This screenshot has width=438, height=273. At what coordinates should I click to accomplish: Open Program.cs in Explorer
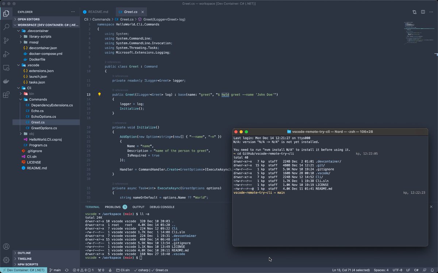click(x=46, y=145)
